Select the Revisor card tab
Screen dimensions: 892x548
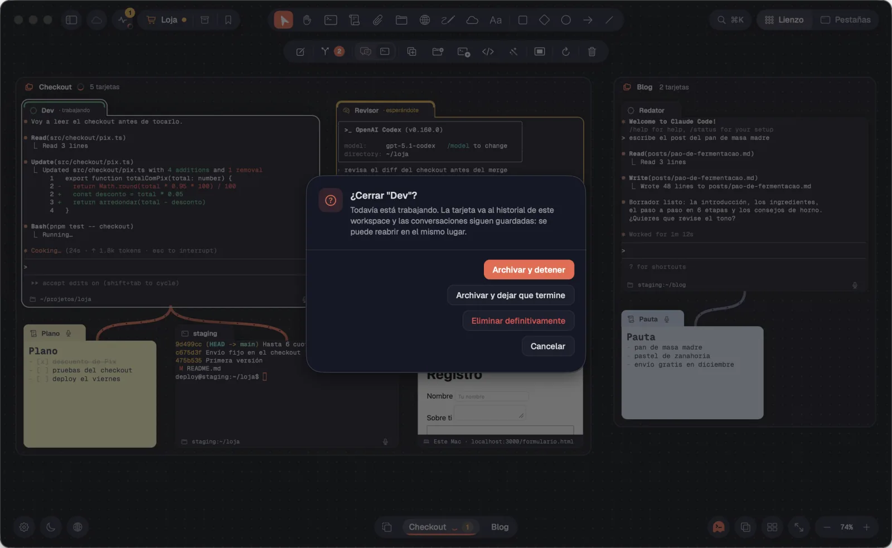click(x=386, y=110)
